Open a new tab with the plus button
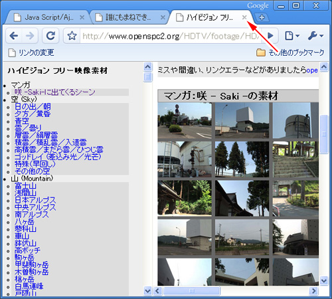This screenshot has height=299, width=332. (x=262, y=17)
